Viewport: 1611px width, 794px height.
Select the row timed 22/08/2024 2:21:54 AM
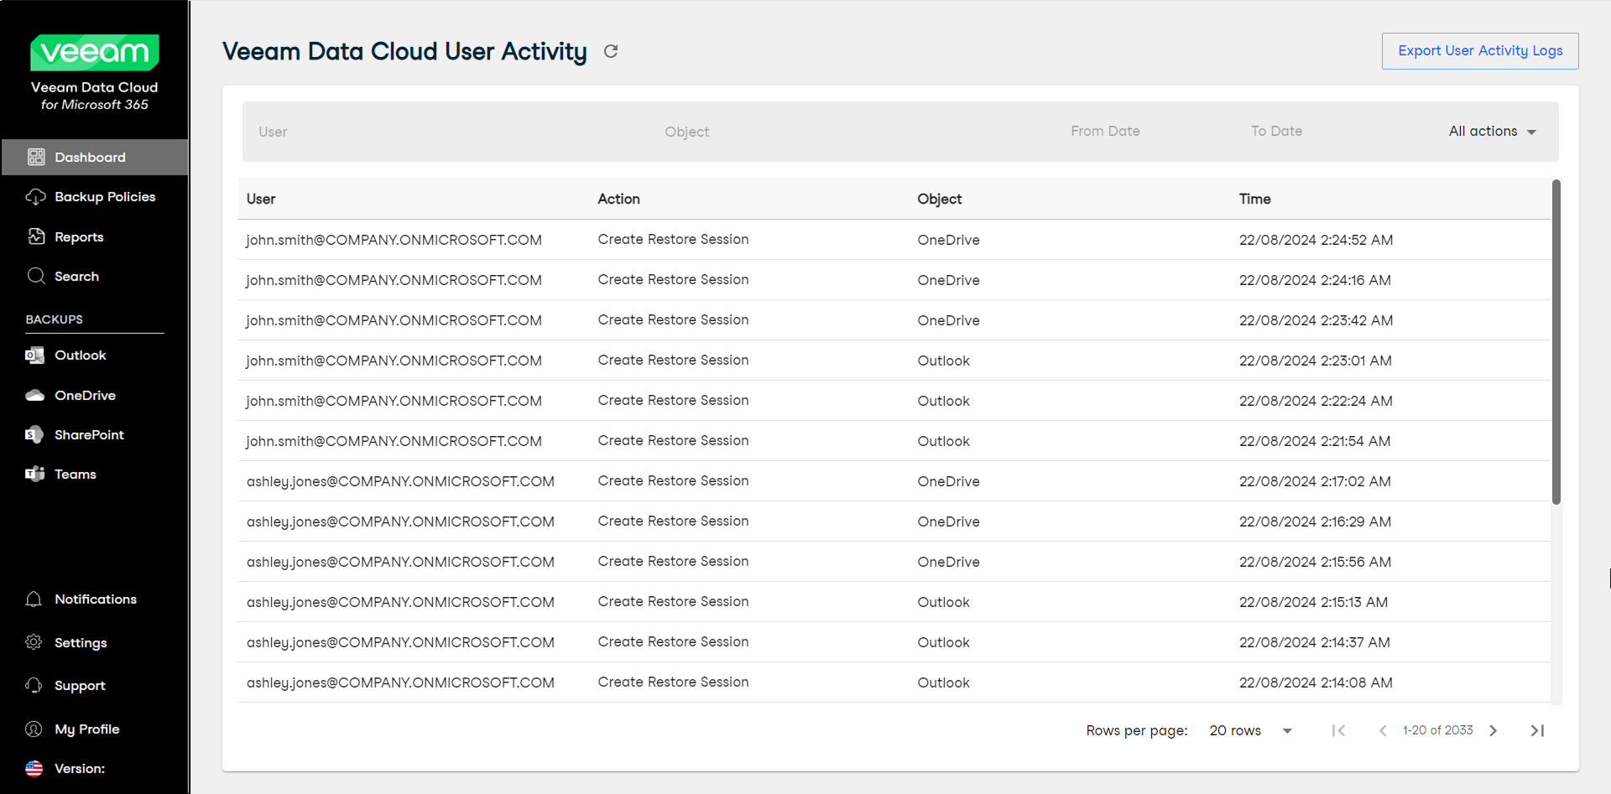(x=894, y=441)
